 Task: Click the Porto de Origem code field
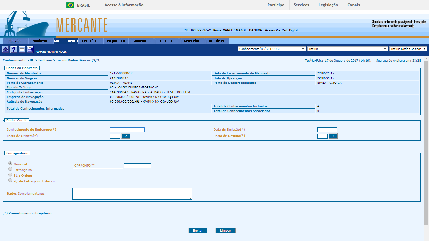tap(115, 136)
